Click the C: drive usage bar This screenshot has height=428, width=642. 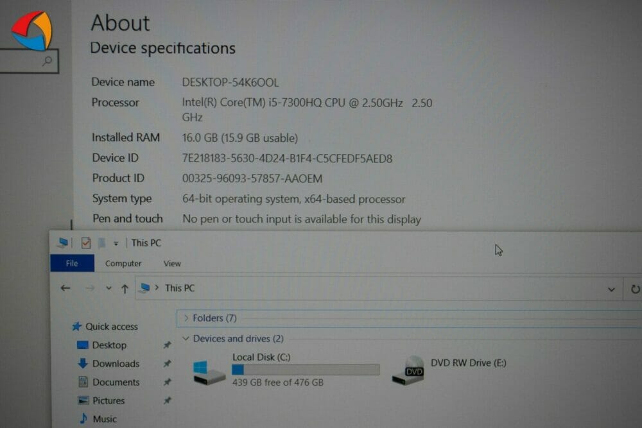point(306,370)
